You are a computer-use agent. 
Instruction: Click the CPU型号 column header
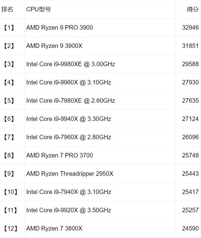coord(38,9)
